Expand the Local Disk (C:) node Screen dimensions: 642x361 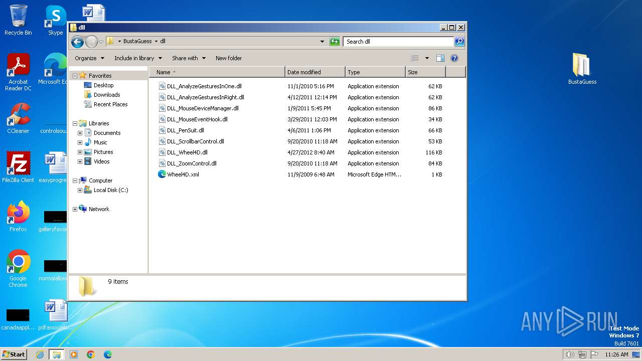tap(80, 190)
